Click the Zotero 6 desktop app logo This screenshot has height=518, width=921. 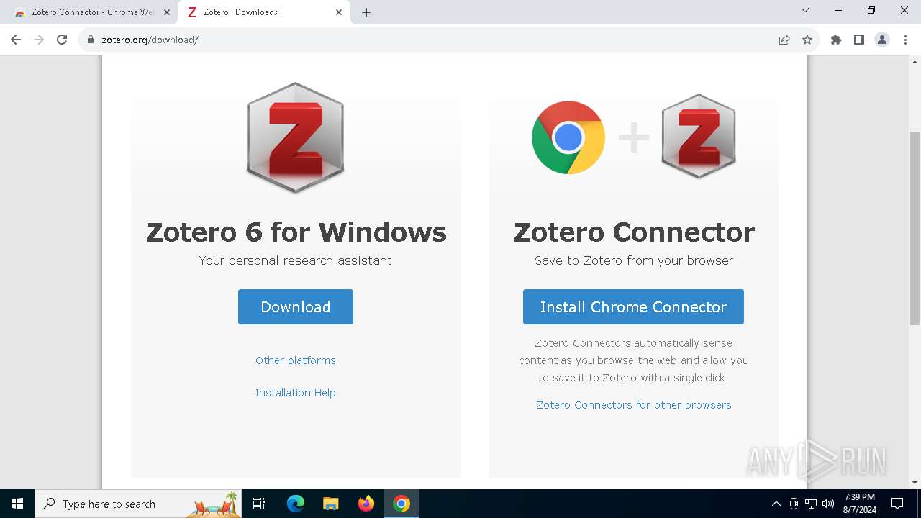[x=295, y=137]
